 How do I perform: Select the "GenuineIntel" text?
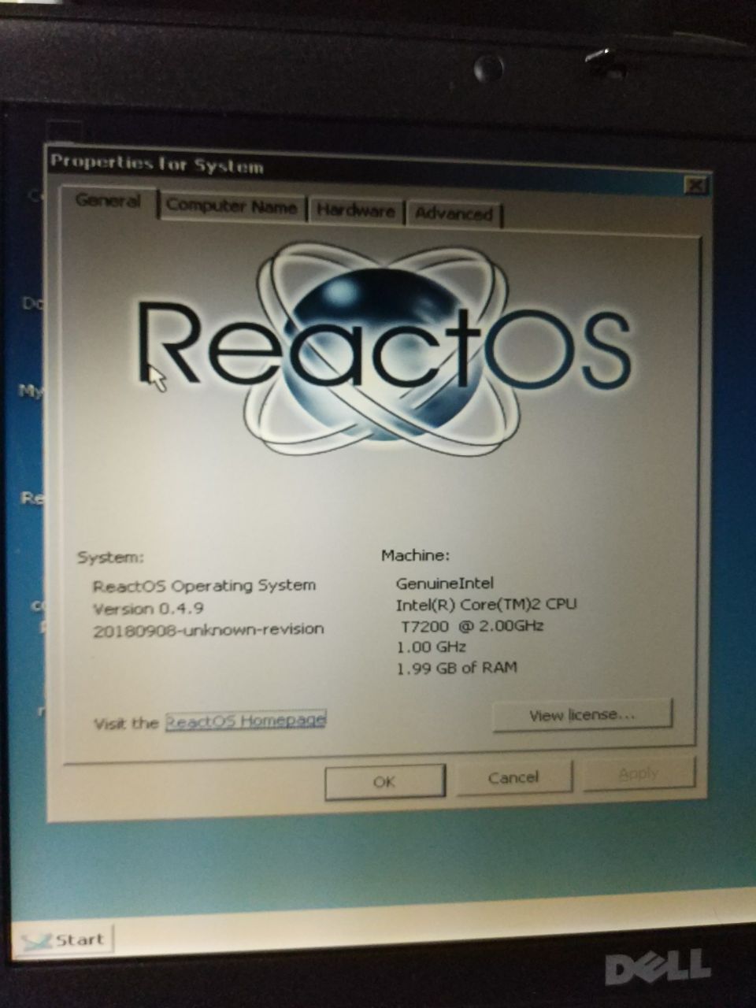445,584
